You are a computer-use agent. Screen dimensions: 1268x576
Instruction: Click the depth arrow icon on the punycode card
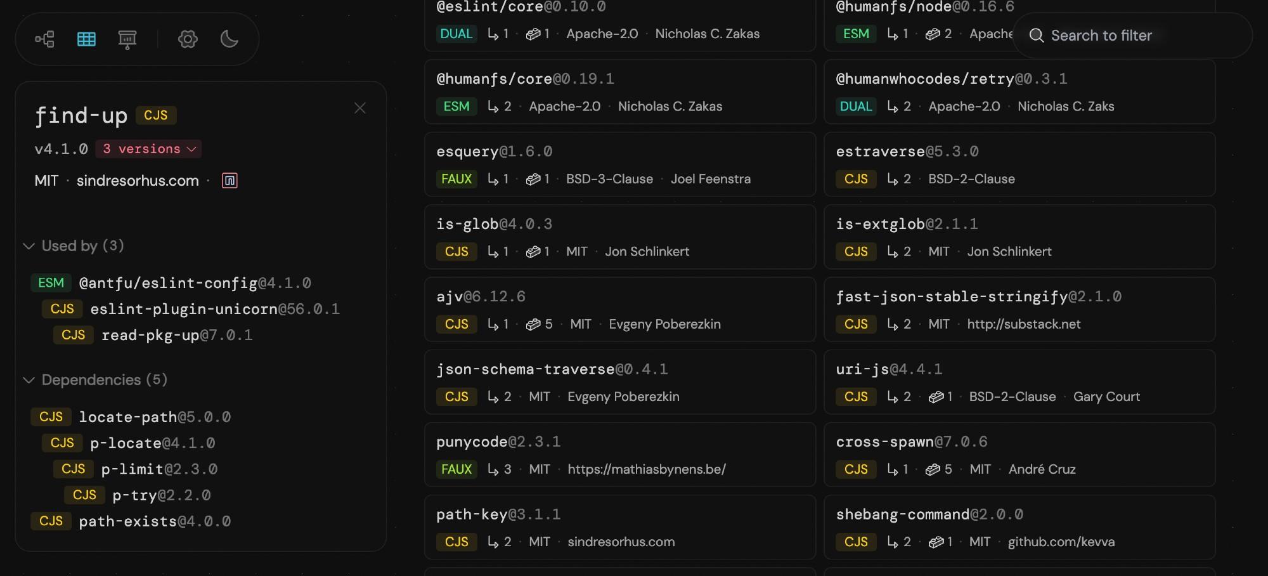tap(493, 469)
